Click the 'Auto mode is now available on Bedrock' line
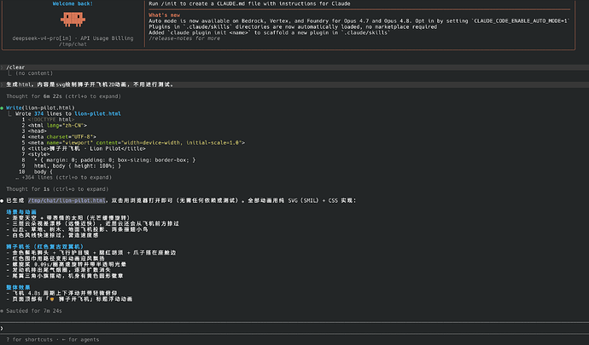The image size is (589, 345). pyautogui.click(x=359, y=21)
